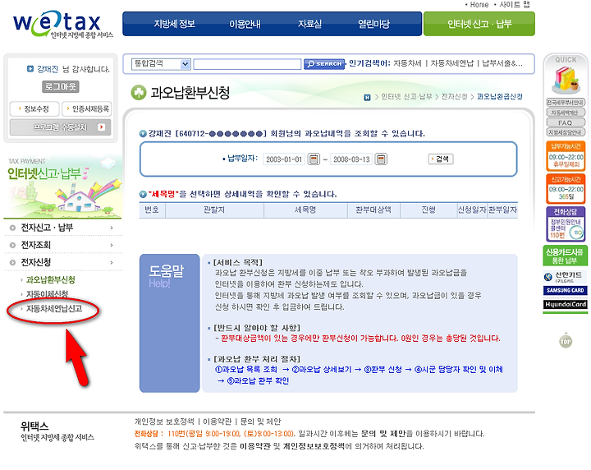The height and width of the screenshot is (470, 591).
Task: Click the clover icon next to 과오납환부신청
Action: 139,92
